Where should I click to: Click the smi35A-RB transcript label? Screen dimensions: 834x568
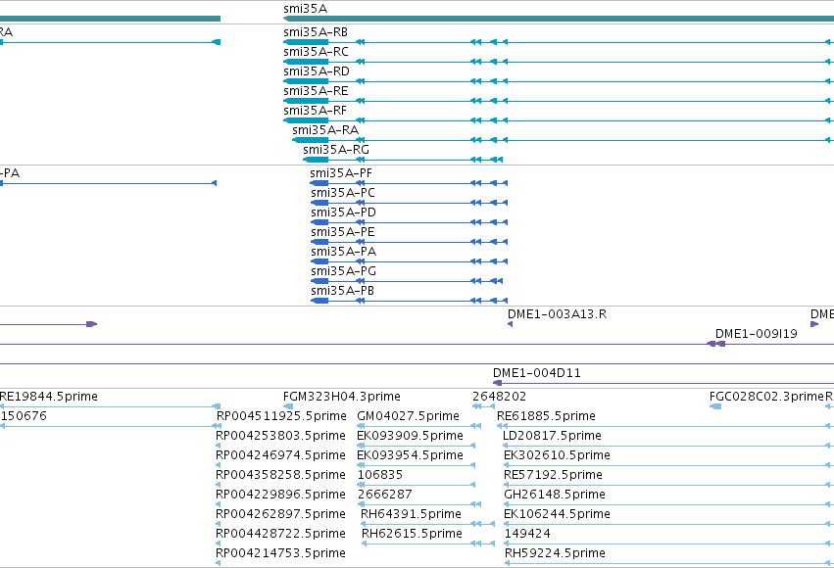pyautogui.click(x=316, y=32)
